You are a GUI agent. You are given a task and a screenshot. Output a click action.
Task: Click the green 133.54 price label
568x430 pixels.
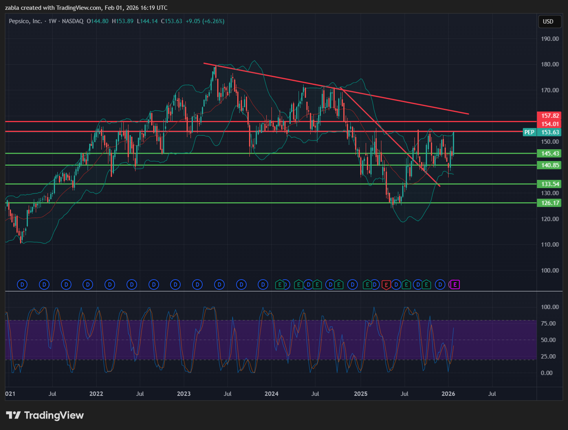click(x=550, y=184)
